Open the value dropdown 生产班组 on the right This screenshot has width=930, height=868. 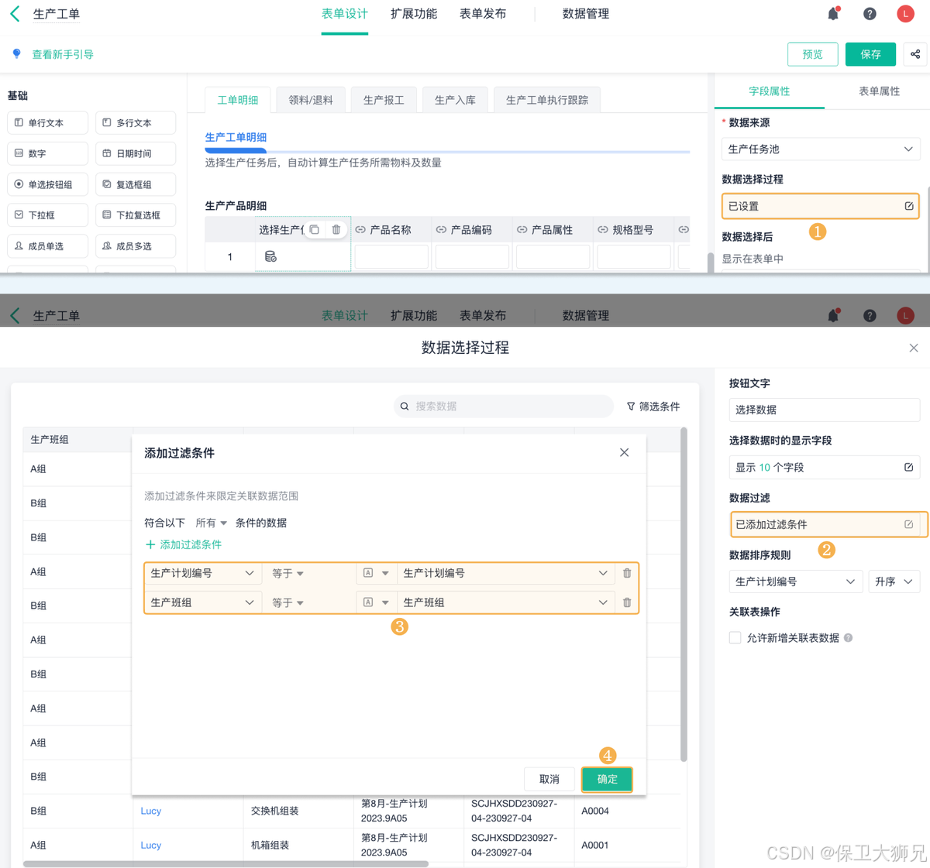coord(505,602)
